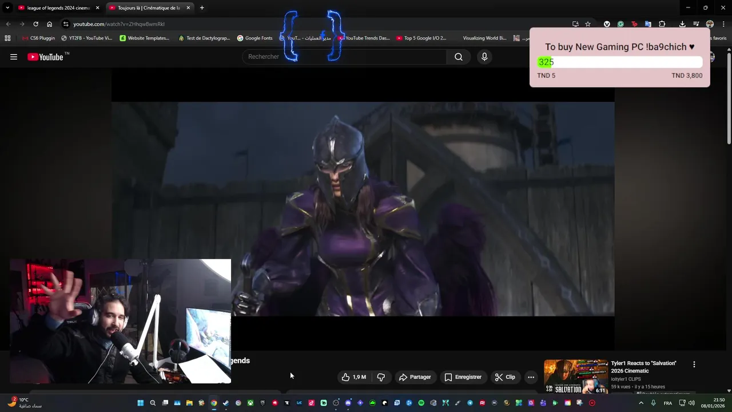Open Steam from taskbar
This screenshot has width=732, height=412.
tap(226, 403)
